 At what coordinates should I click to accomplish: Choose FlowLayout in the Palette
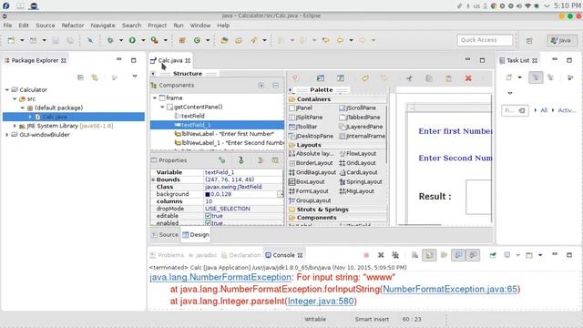358,153
